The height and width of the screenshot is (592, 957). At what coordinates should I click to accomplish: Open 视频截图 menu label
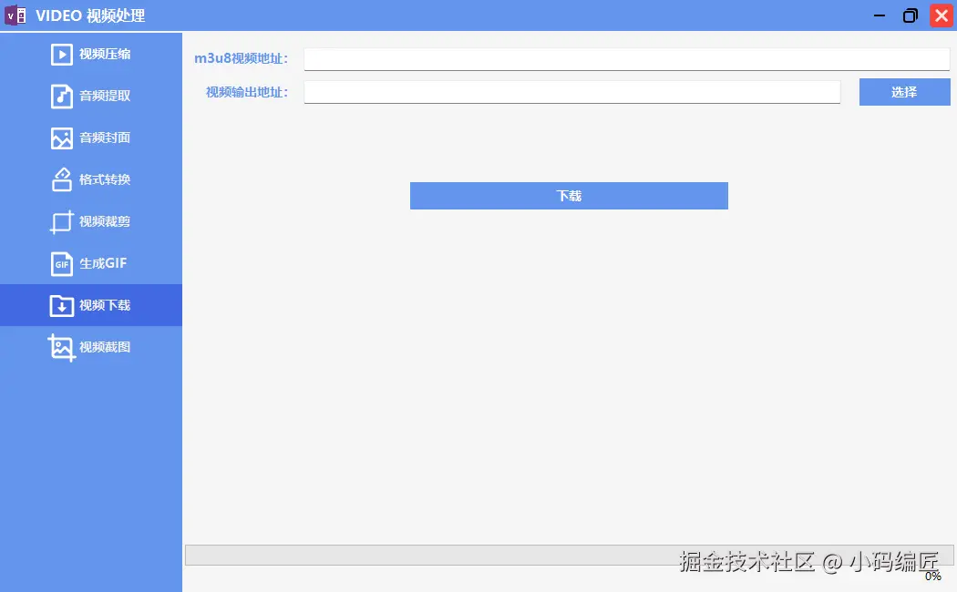click(105, 347)
